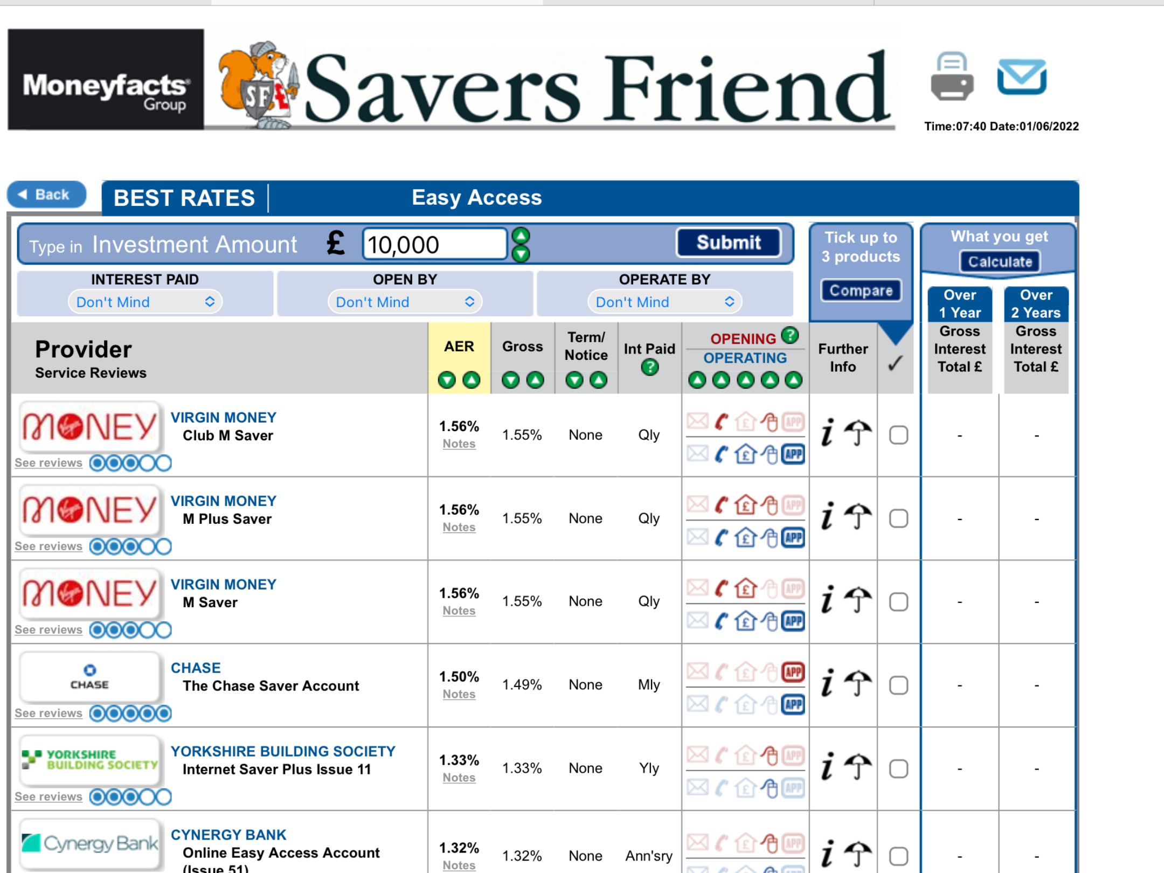Open further info for M Saver
The height and width of the screenshot is (873, 1164).
click(828, 599)
